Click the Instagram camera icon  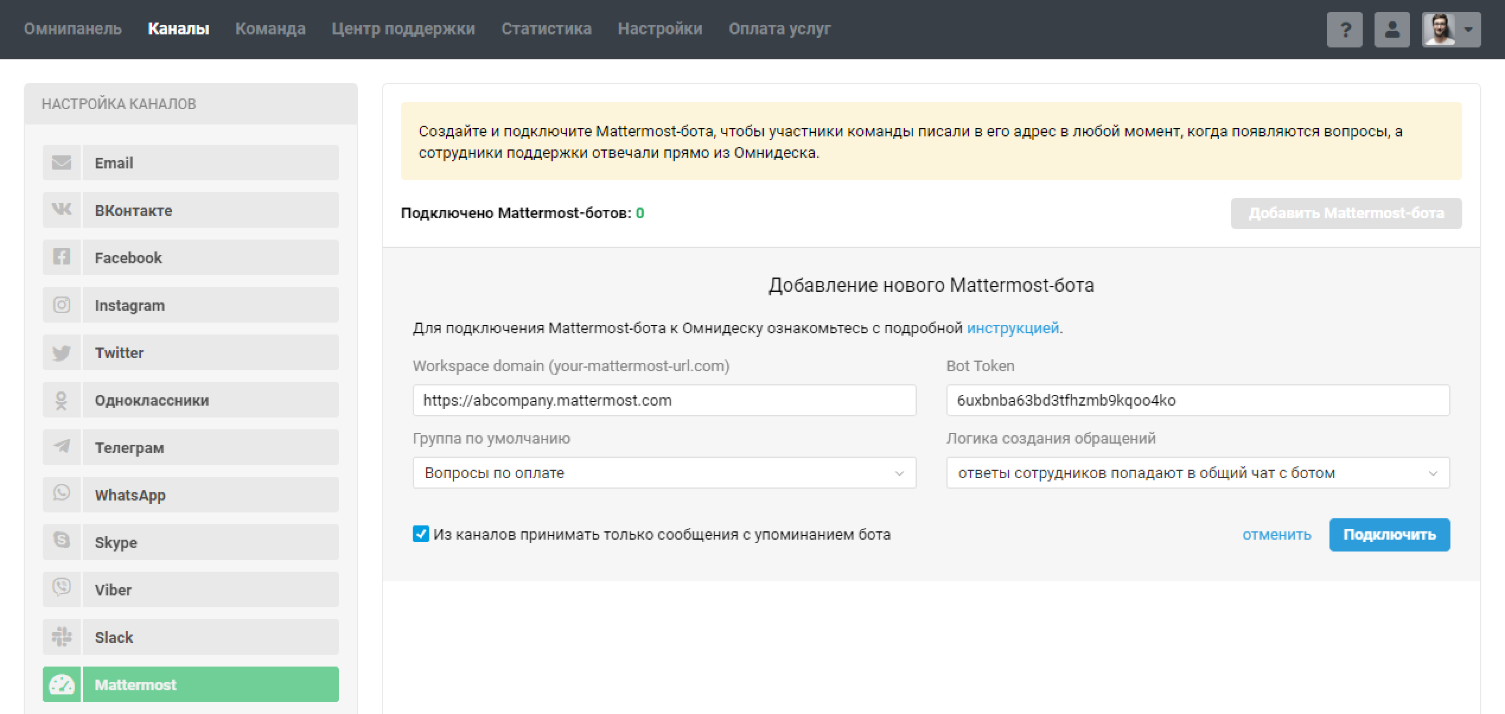pos(62,305)
